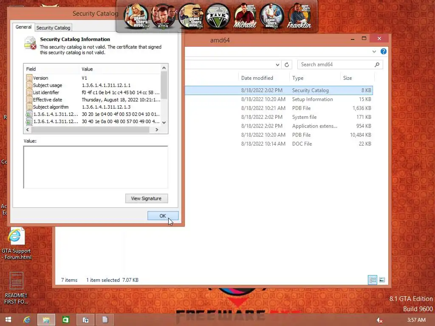Click the horizontal scrollbar right arrow

click(x=157, y=129)
